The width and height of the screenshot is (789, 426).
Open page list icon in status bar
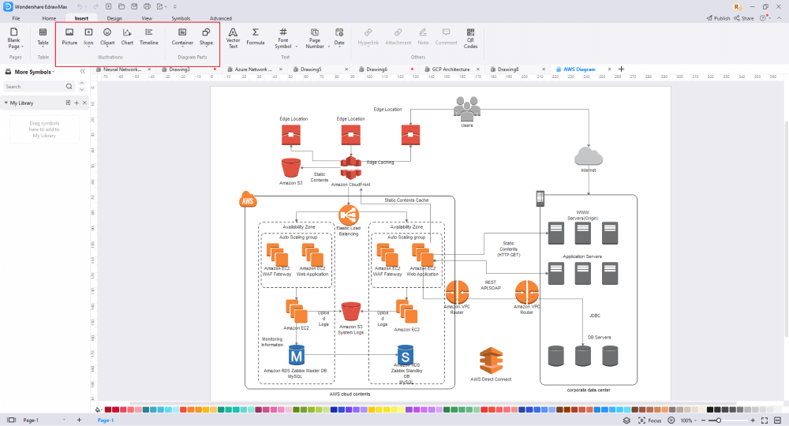[x=12, y=420]
